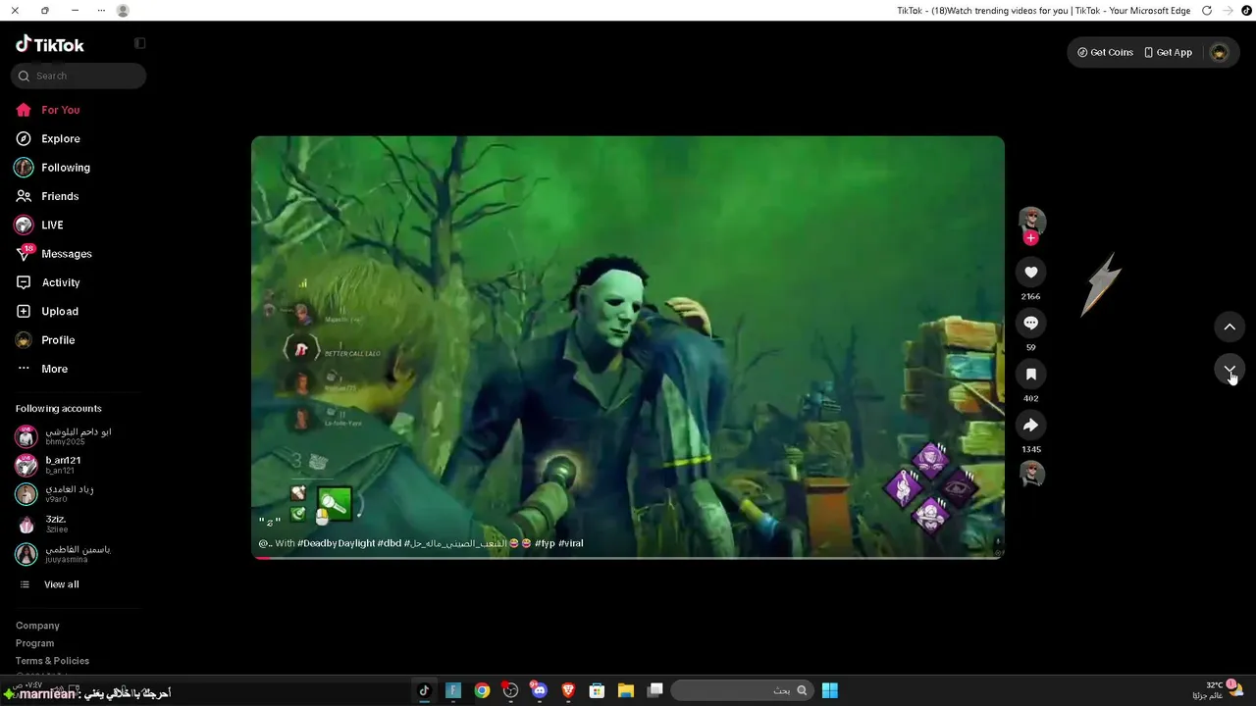Click the TikTok taskbar icon

[x=424, y=690]
